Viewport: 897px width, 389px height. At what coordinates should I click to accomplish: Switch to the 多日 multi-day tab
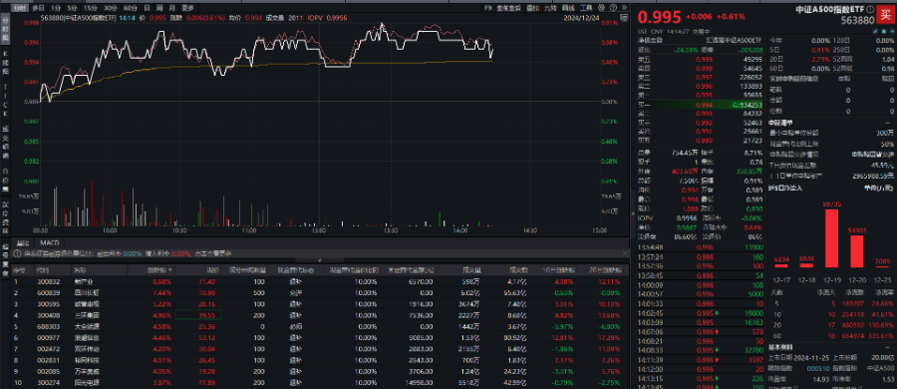38,8
